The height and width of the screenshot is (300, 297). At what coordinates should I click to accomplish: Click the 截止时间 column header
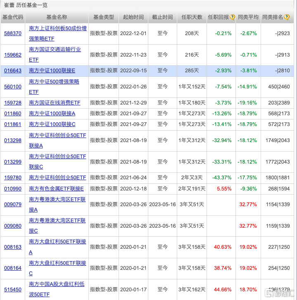162,17
